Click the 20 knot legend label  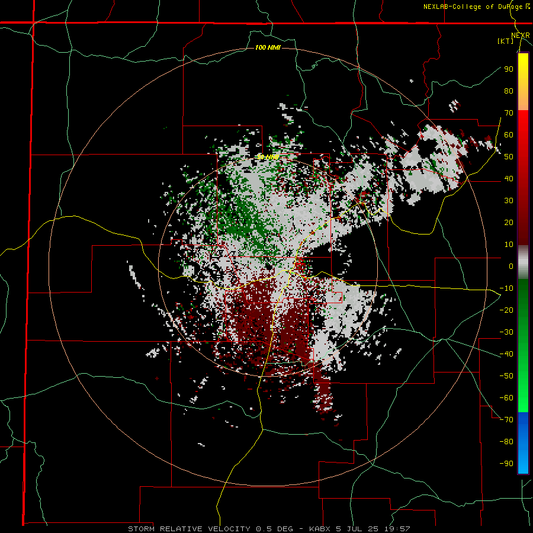click(x=509, y=222)
